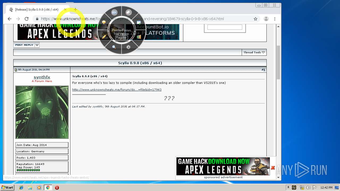This screenshot has width=340, height=191.
Task: Click the '???' signature text
Action: click(x=169, y=98)
